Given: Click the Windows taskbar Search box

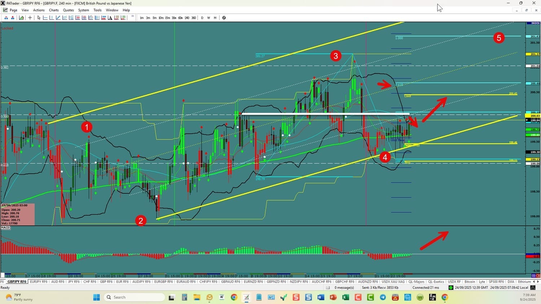Looking at the screenshot, I should (x=135, y=297).
